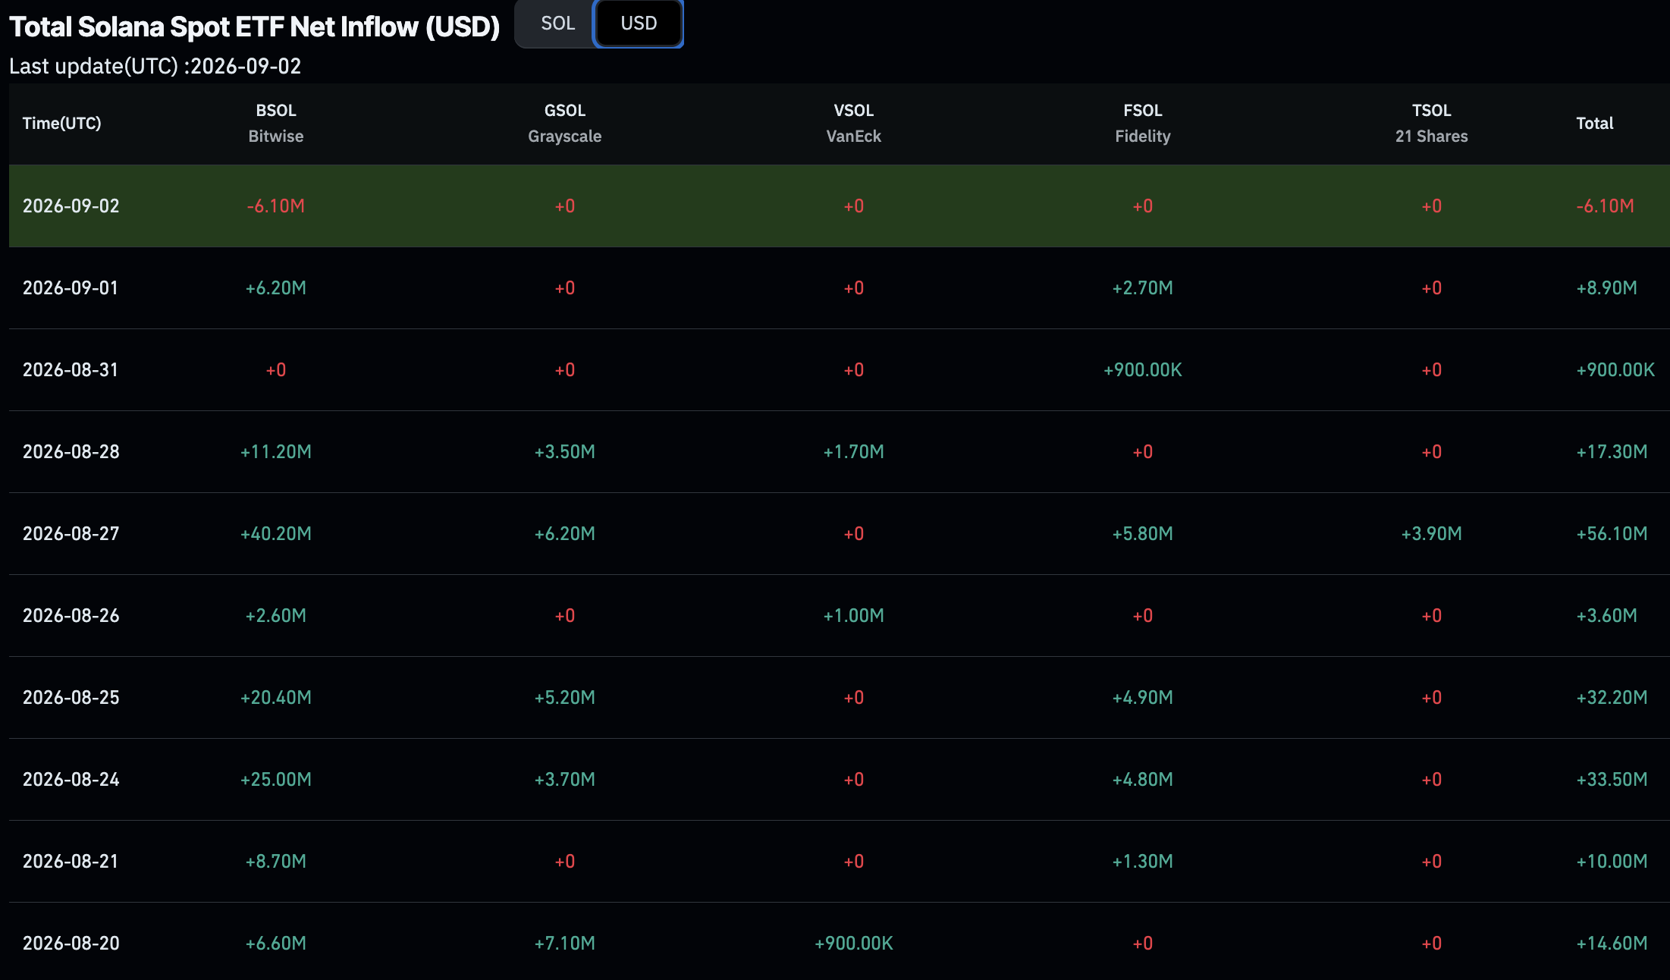Screen dimensions: 1670x980
Task: Select the 2026-08-21 date cell
Action: point(71,861)
